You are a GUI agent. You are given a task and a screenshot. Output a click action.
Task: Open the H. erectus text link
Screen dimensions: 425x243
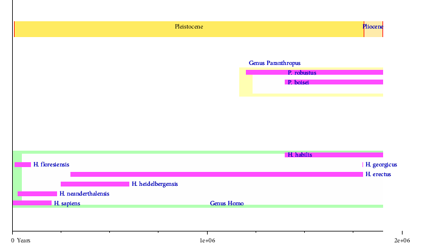[x=378, y=174]
